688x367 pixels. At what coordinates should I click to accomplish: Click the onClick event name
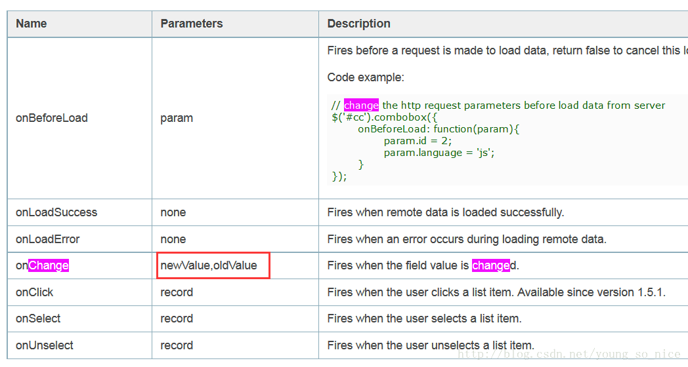34,292
